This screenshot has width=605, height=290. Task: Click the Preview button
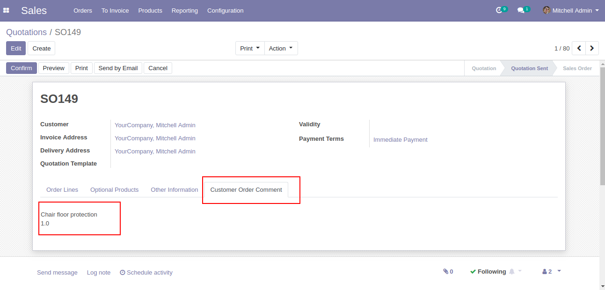point(54,68)
